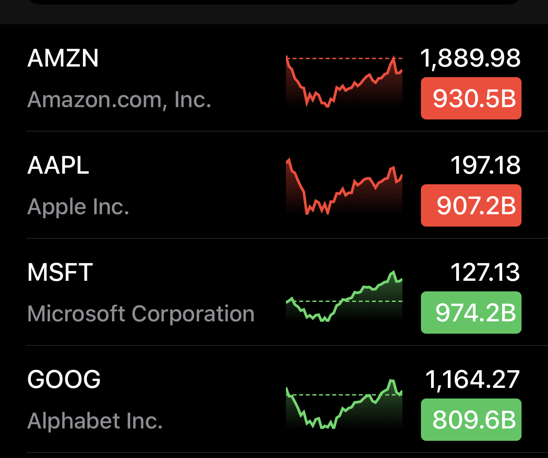Open the AAPL red sparkline chart
The image size is (548, 458).
[344, 187]
